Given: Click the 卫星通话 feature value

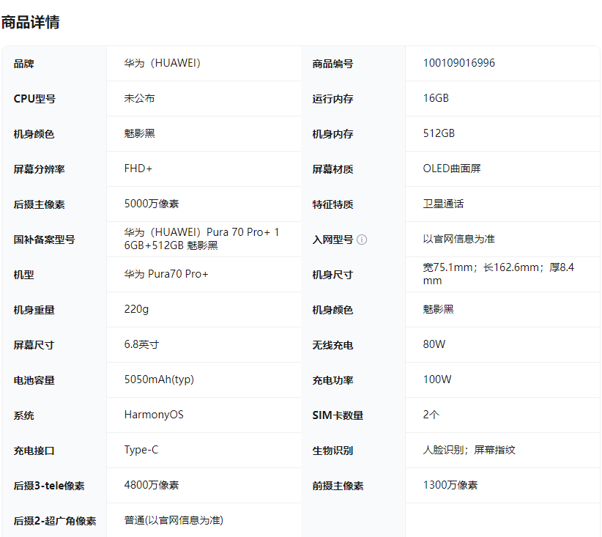Looking at the screenshot, I should coord(443,204).
